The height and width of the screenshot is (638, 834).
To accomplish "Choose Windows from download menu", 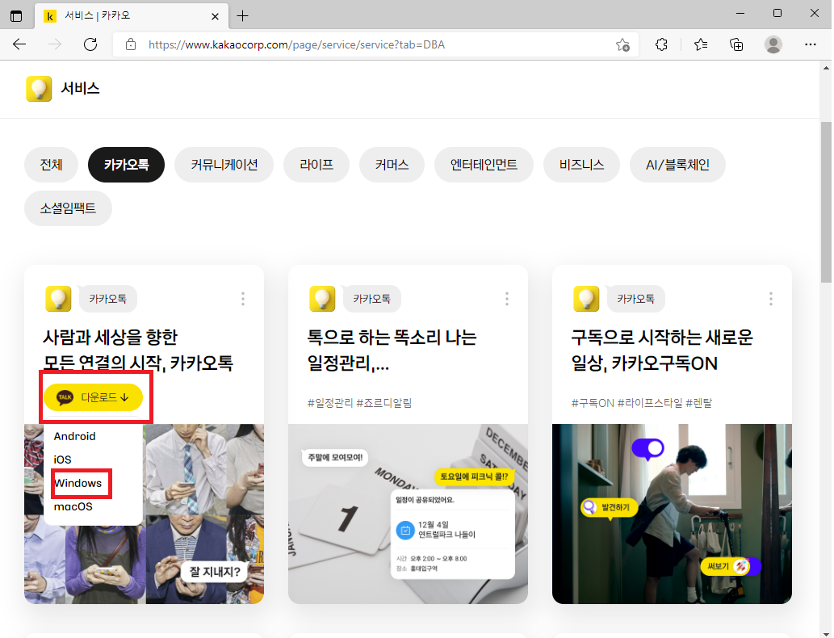I will tap(78, 483).
